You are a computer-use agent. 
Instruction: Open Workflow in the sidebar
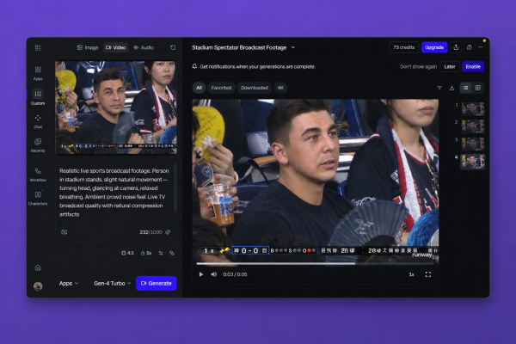click(x=38, y=175)
